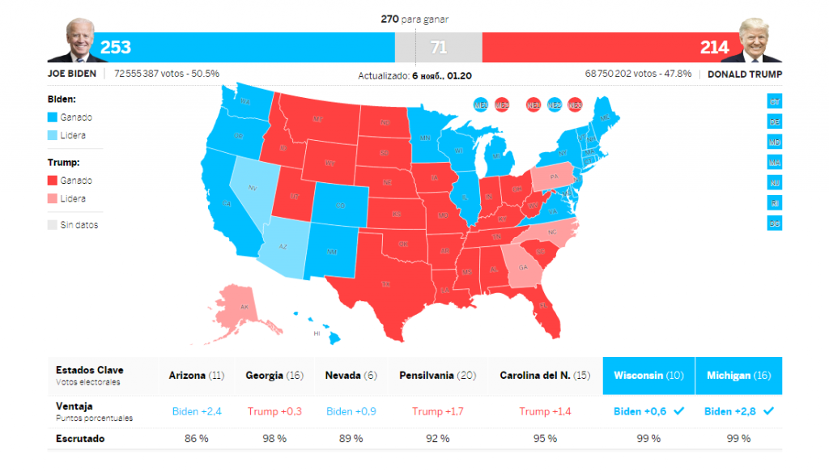Select the NJ state square icon
The height and width of the screenshot is (476, 829).
click(x=774, y=183)
